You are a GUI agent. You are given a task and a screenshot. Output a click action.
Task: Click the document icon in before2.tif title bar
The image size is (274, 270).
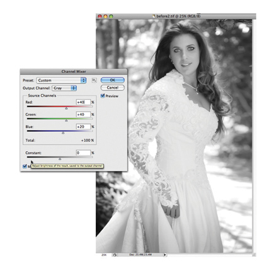(154, 16)
